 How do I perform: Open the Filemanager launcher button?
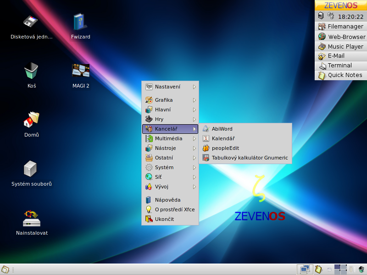click(x=341, y=27)
